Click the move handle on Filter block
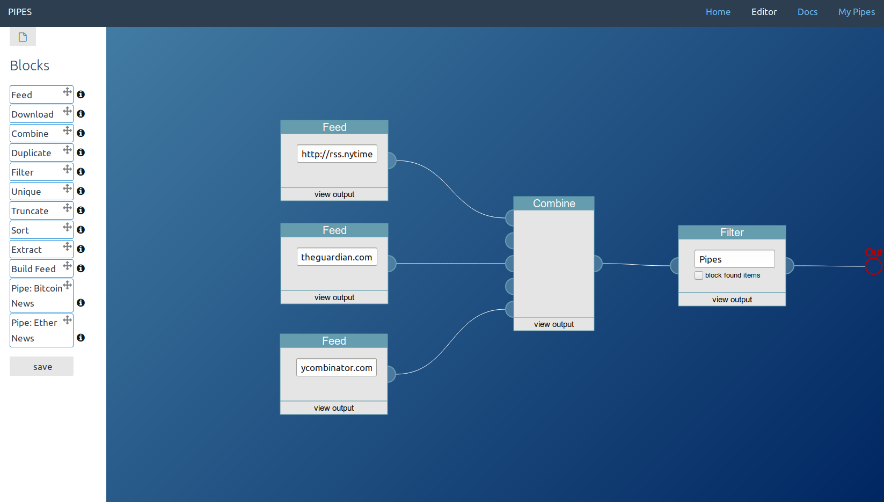The width and height of the screenshot is (884, 502). coord(67,169)
